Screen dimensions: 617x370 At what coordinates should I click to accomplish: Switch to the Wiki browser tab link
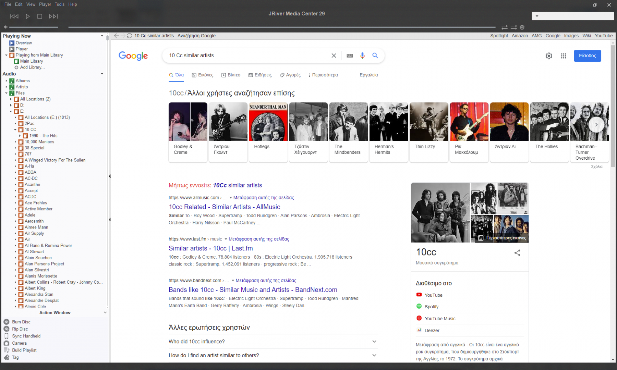click(586, 36)
